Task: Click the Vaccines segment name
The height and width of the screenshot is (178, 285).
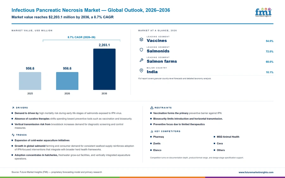Action: pos(157,41)
